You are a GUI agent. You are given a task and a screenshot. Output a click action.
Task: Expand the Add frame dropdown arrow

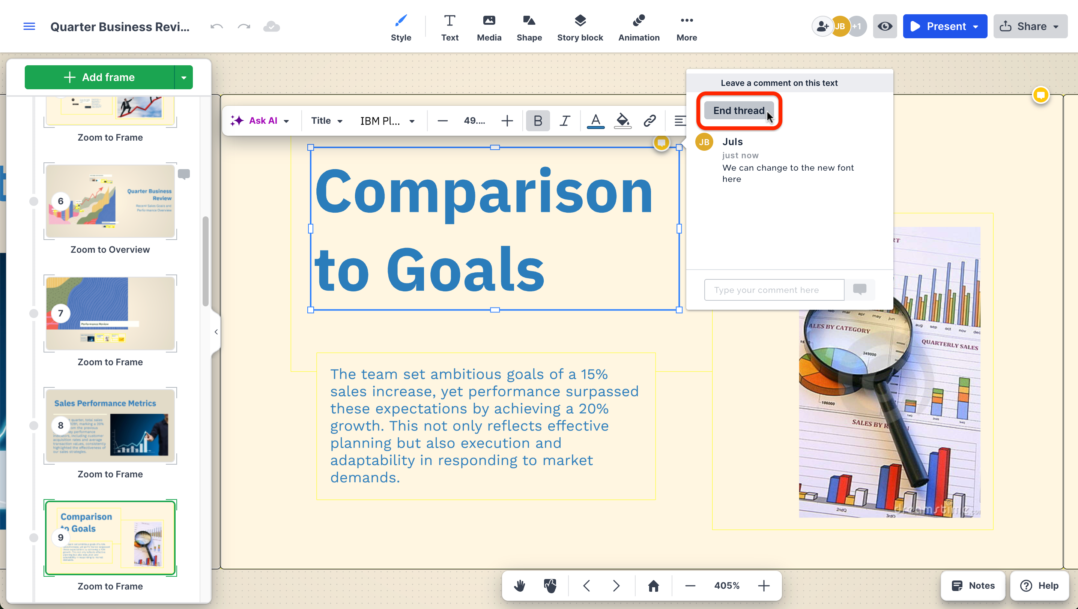[x=184, y=77]
